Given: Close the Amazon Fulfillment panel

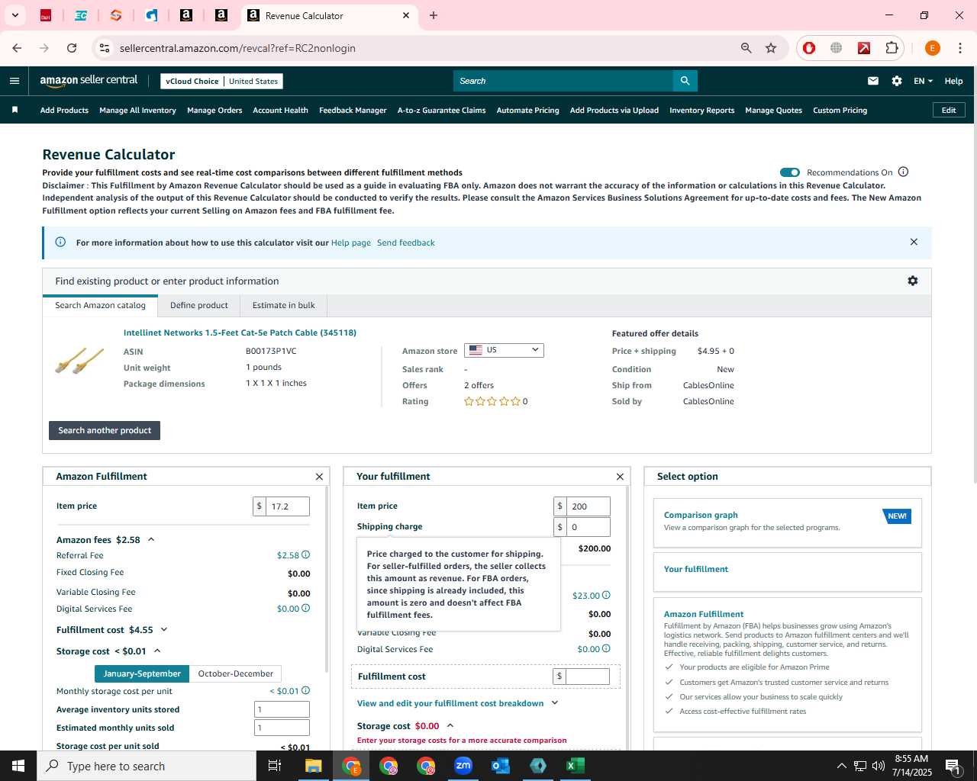Looking at the screenshot, I should pos(319,477).
